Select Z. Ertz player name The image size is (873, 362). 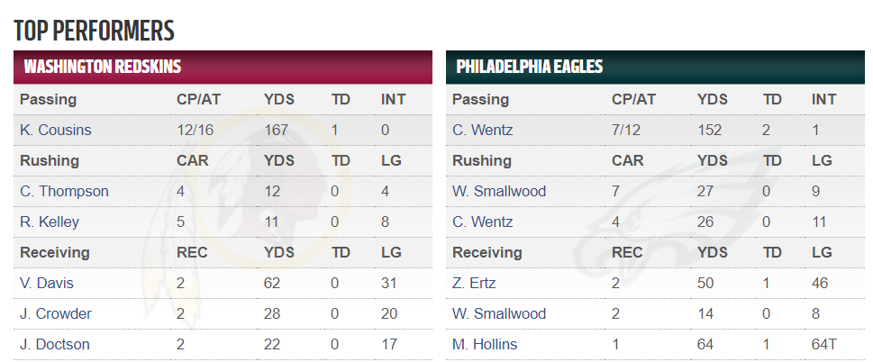[x=474, y=284]
